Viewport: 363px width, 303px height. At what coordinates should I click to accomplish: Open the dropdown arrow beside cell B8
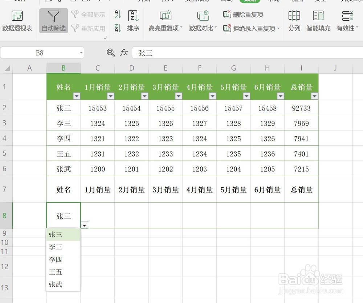tap(84, 225)
